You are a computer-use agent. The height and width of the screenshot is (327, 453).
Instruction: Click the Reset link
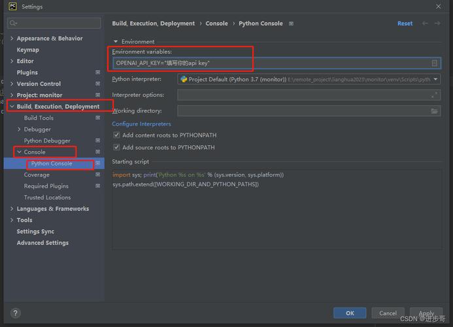click(x=405, y=24)
